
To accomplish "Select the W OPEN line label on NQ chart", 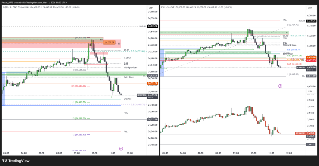I will click(x=127, y=99).
